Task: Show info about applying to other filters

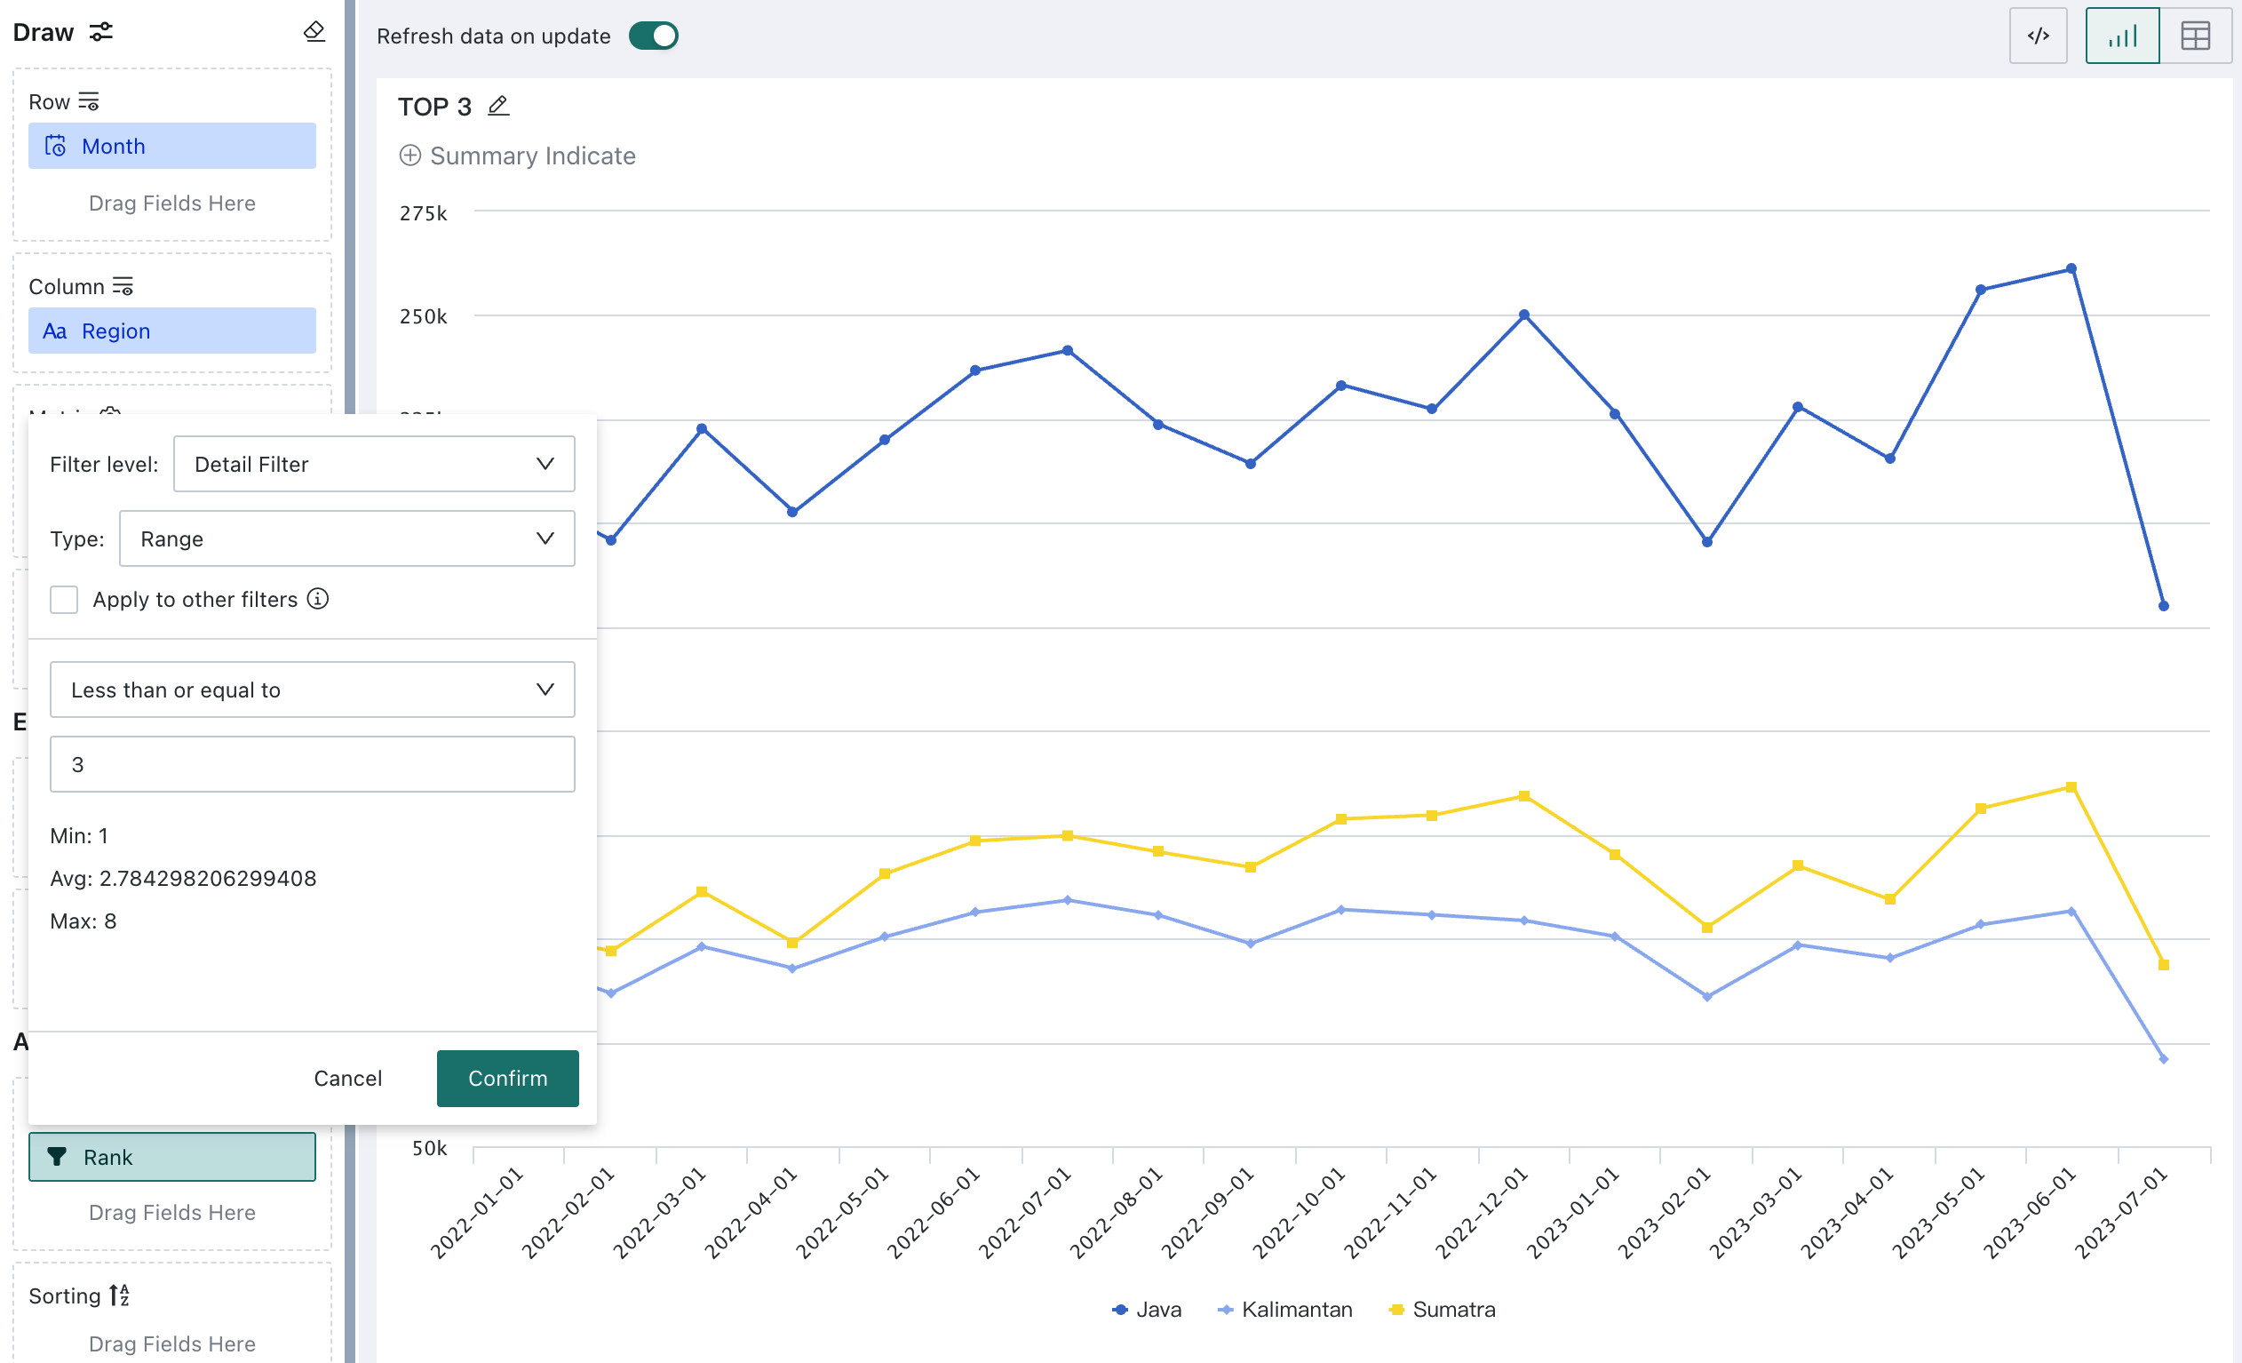Action: tap(317, 599)
